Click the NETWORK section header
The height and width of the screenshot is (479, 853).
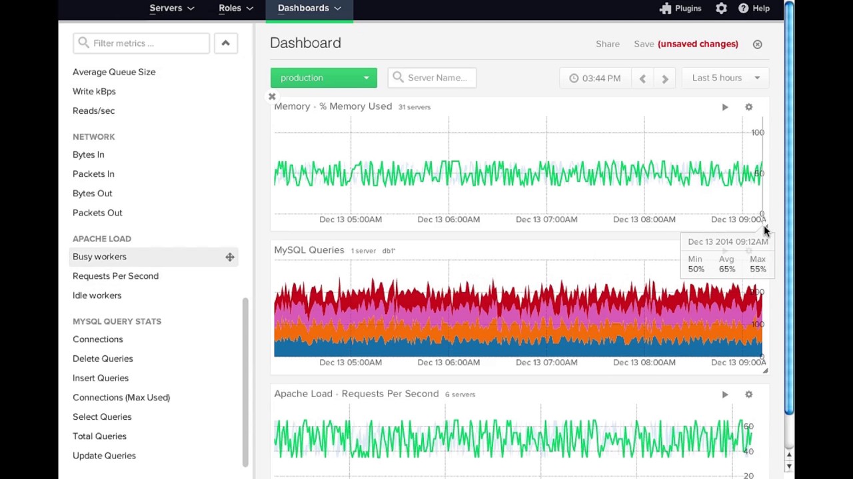click(94, 136)
